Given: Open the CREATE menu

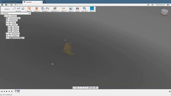Looking at the screenshot, I should (x=29, y=11).
